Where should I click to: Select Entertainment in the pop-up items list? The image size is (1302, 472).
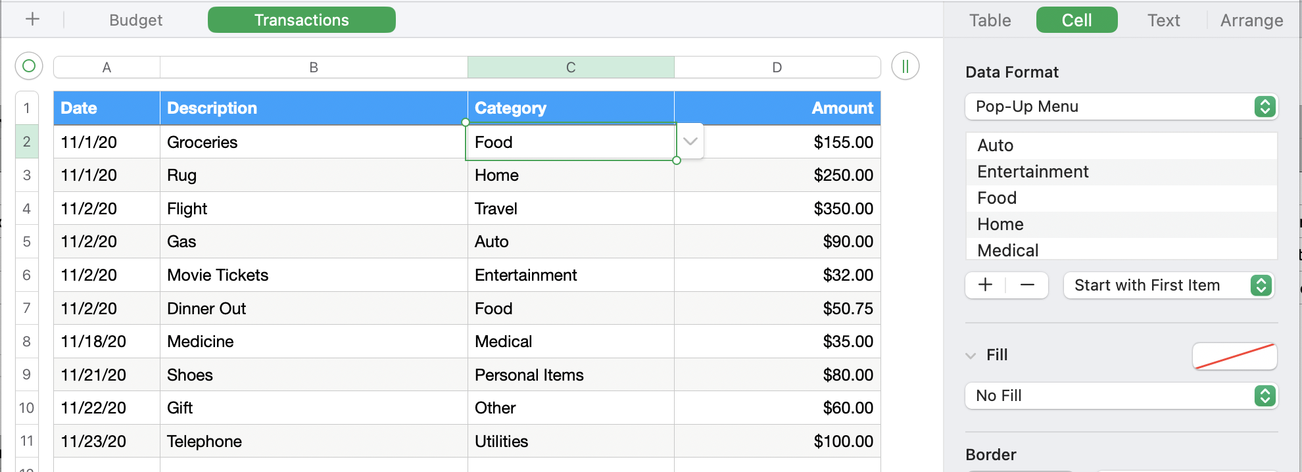coord(1032,172)
